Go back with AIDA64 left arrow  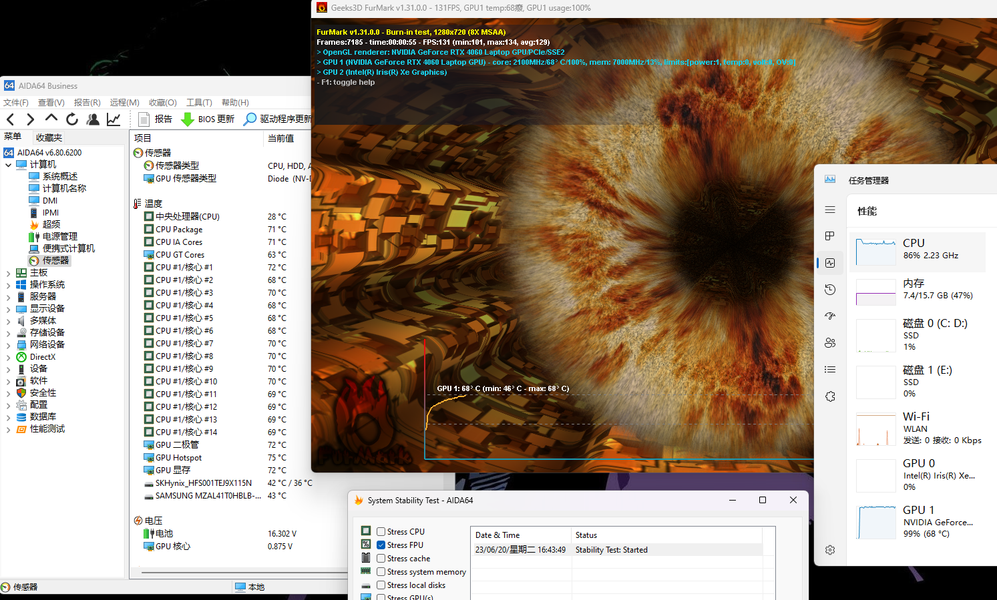coord(10,119)
